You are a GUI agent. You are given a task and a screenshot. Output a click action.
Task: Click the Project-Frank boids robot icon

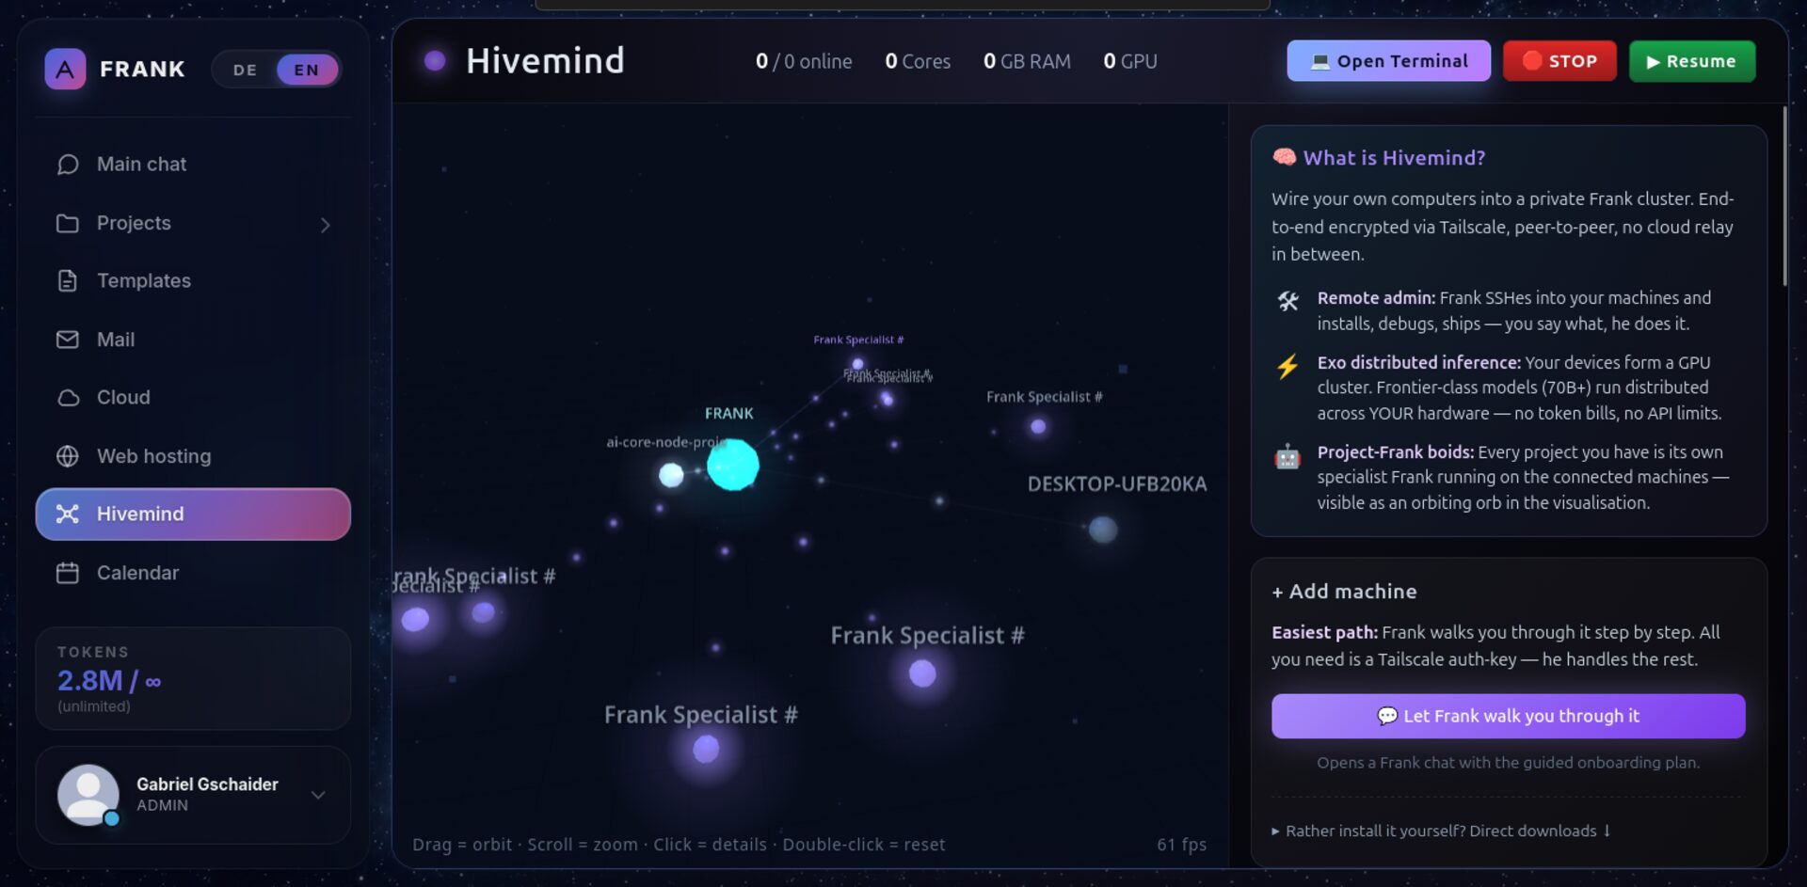[x=1287, y=457]
